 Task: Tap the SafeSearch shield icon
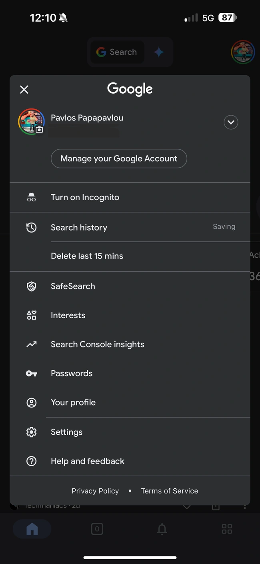31,286
